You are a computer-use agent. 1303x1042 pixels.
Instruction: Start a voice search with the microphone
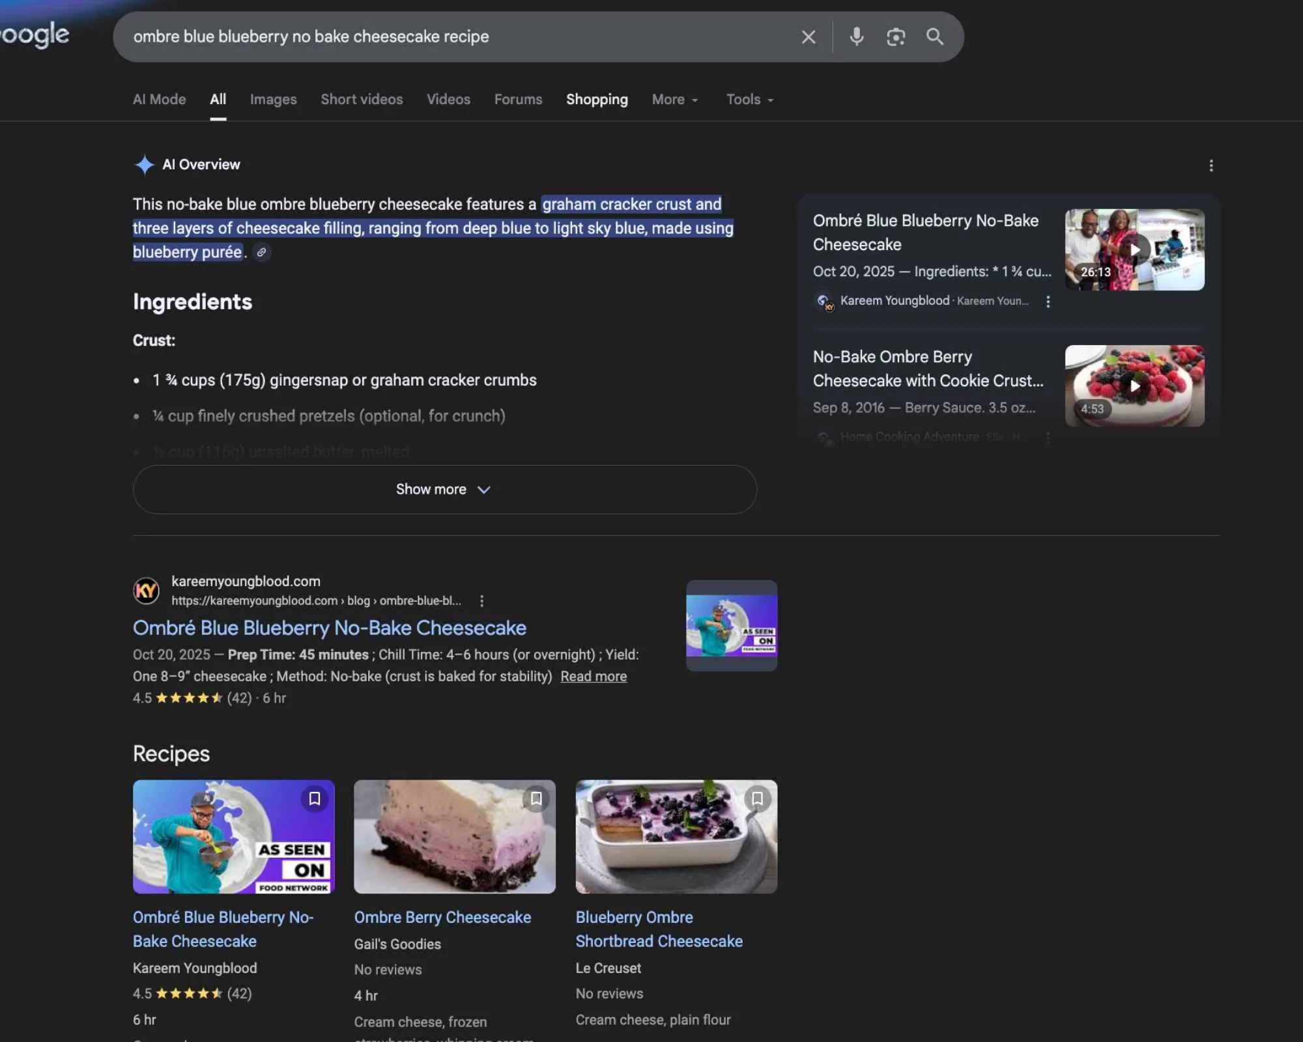pyautogui.click(x=856, y=36)
